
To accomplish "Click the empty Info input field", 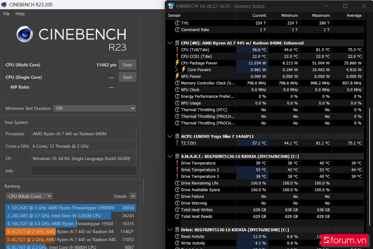I will point(84,171).
